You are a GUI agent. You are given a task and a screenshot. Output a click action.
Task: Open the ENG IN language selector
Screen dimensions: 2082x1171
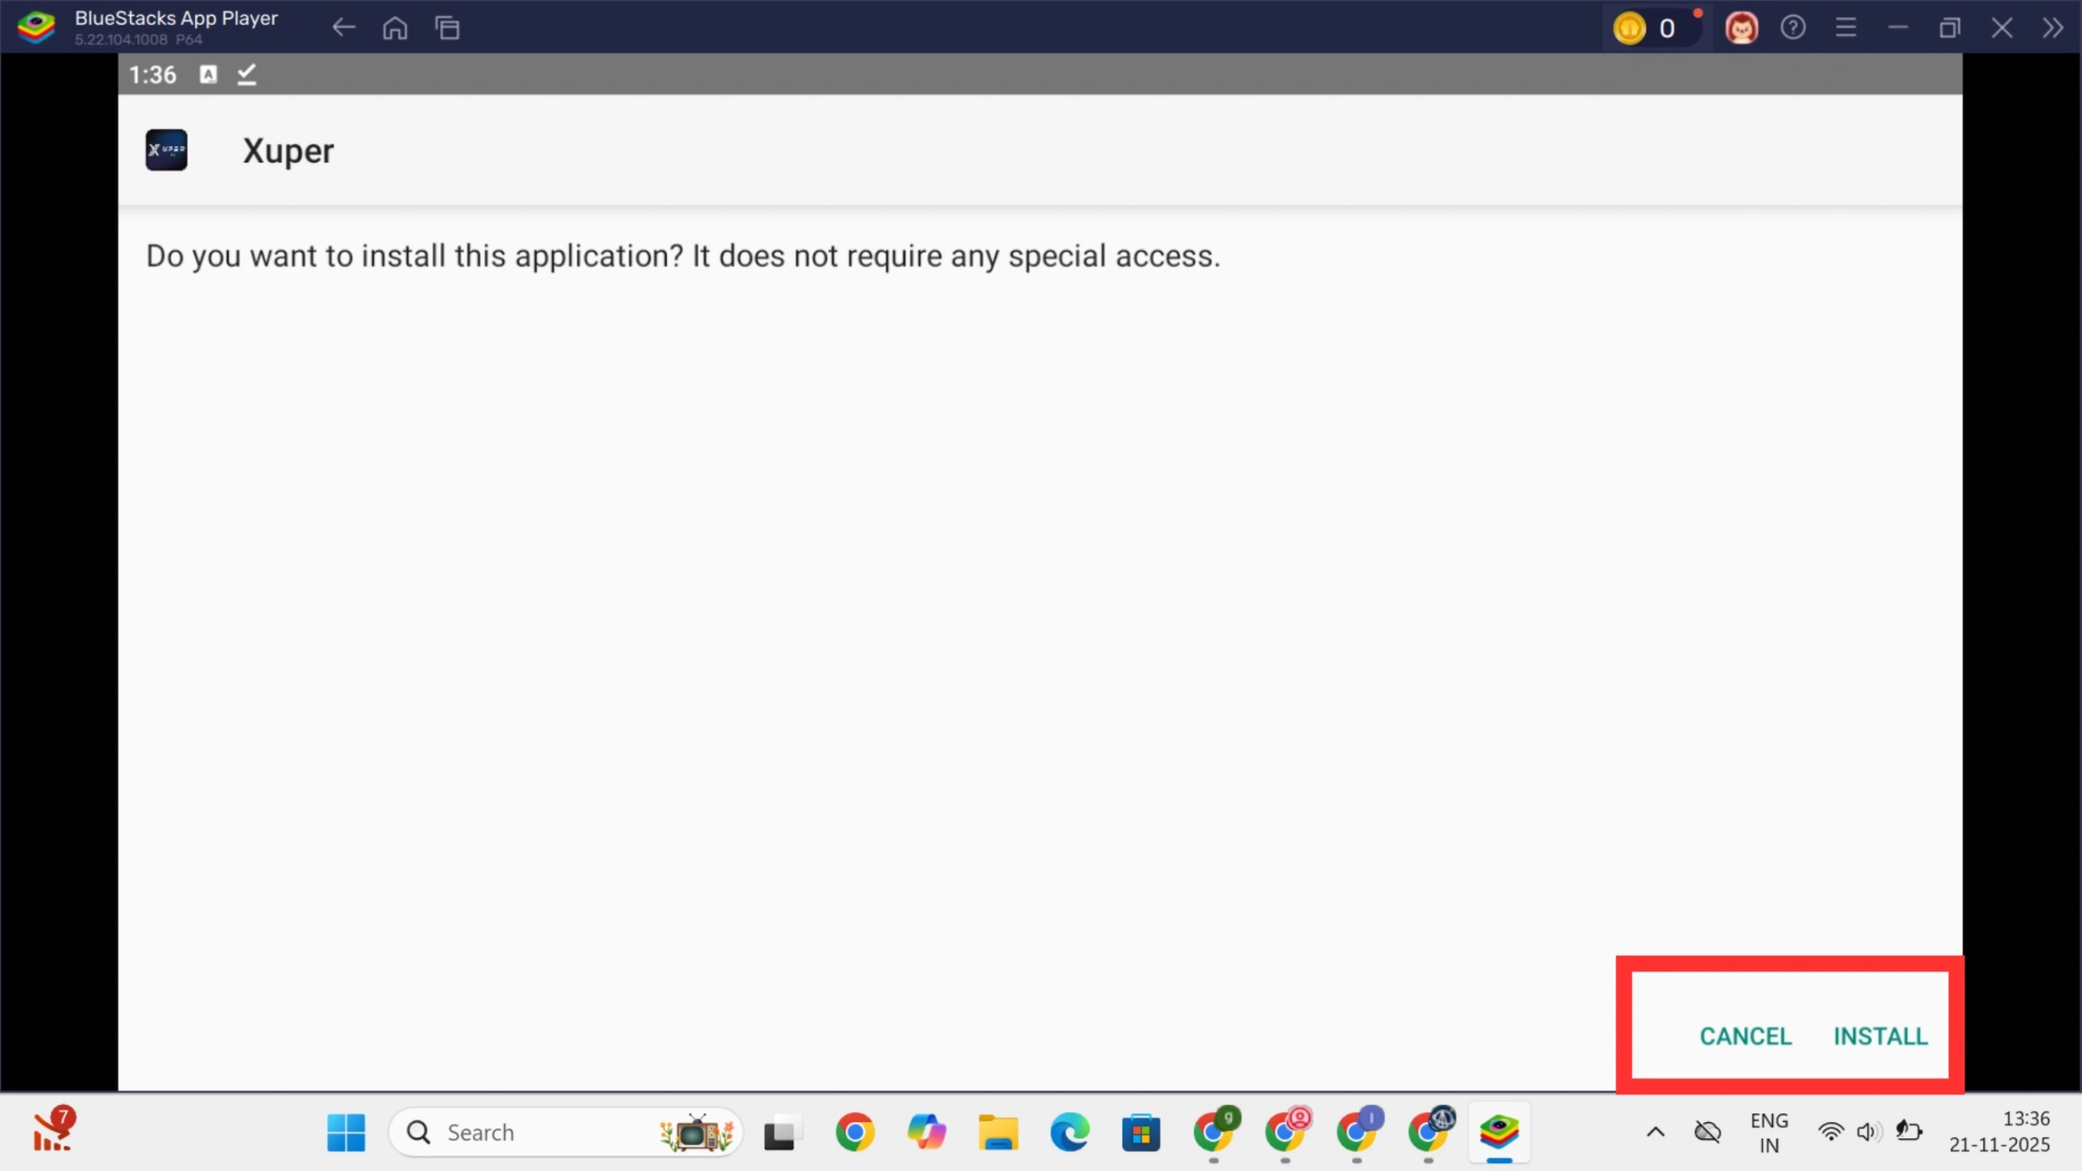(1767, 1131)
